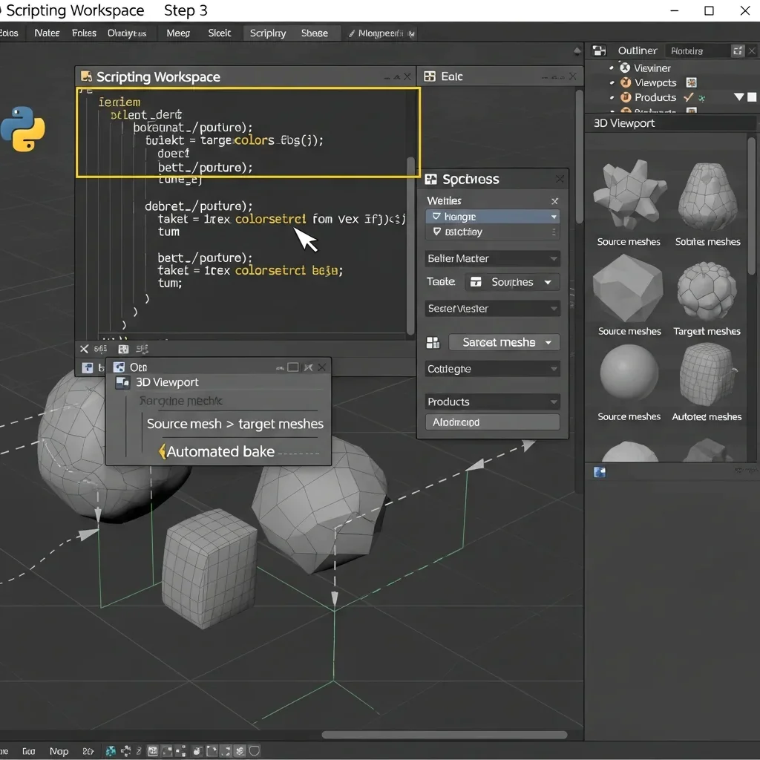Switch to the Scripiny workspace tab
Screen dimensions: 760x760
point(268,33)
